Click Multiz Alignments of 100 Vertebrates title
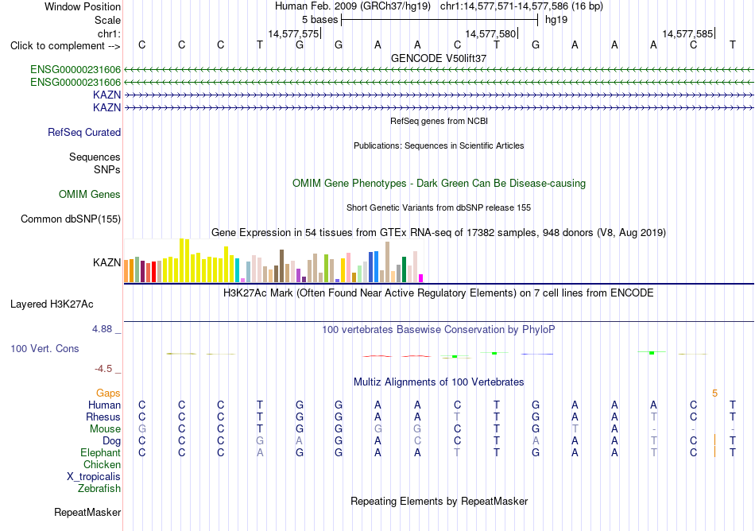 click(439, 382)
